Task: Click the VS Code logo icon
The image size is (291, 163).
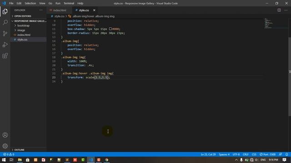Action: pos(4,3)
